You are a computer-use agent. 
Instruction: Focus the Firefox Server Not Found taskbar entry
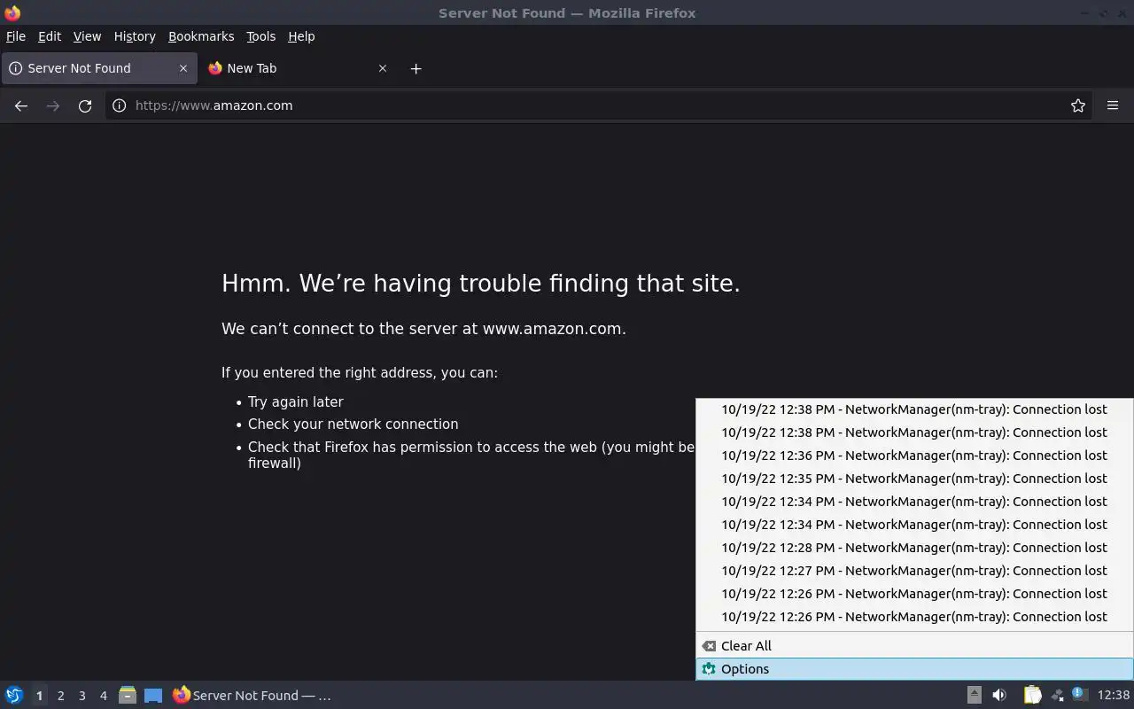tap(252, 696)
